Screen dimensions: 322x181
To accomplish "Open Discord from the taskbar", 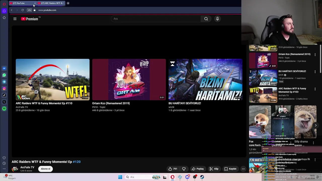I will click(x=187, y=177).
